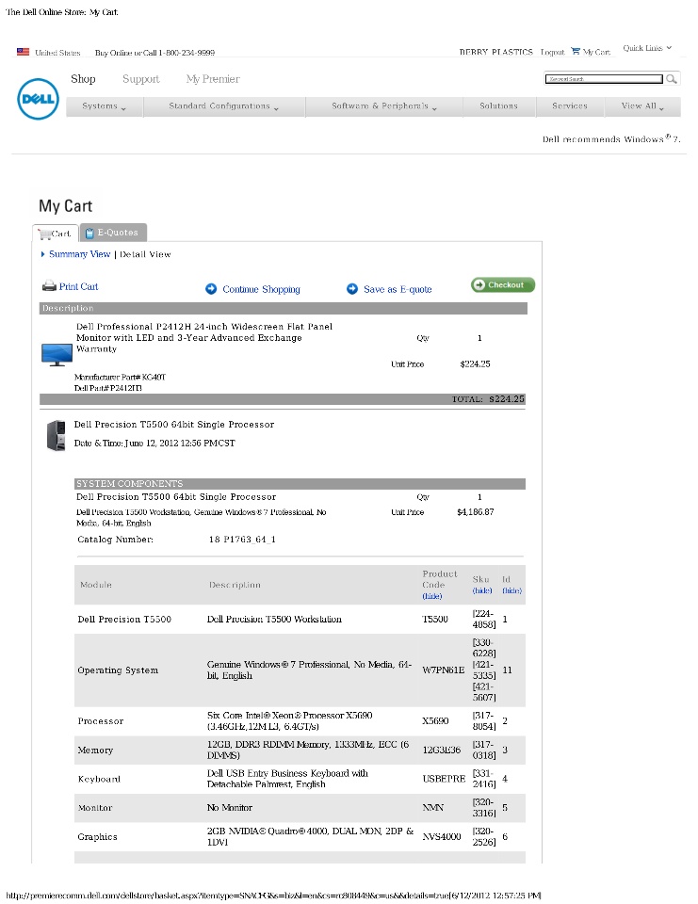This screenshot has height=904, width=698.
Task: Click the BERRY PLASTICS account name
Action: [x=496, y=52]
